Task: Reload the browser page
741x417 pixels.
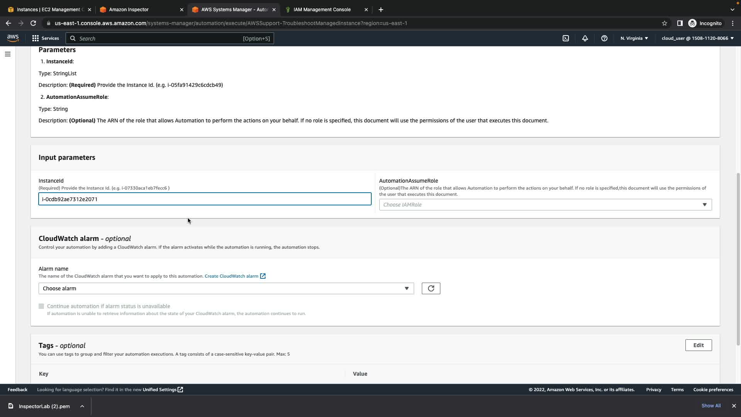Action: pos(33,23)
